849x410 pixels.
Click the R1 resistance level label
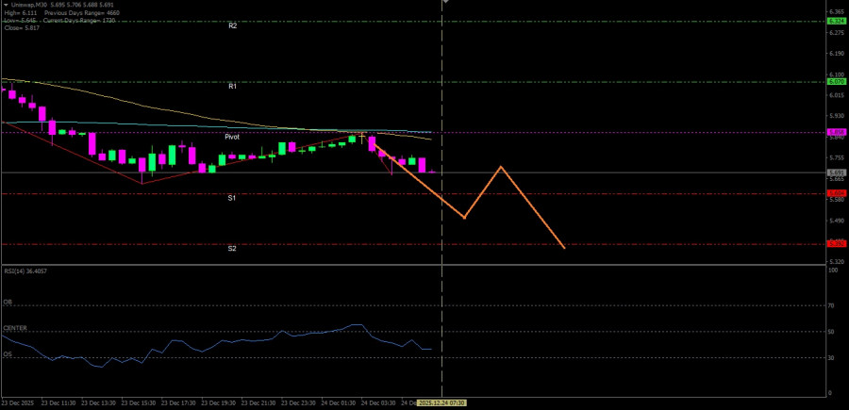pos(232,86)
